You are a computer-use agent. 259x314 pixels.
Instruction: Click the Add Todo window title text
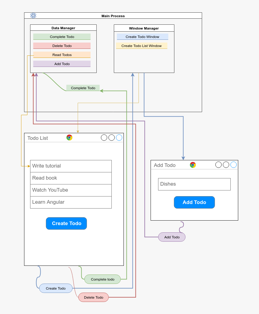[x=164, y=165]
